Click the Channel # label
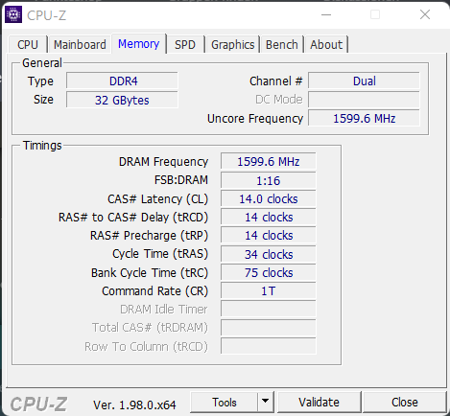 pos(275,81)
